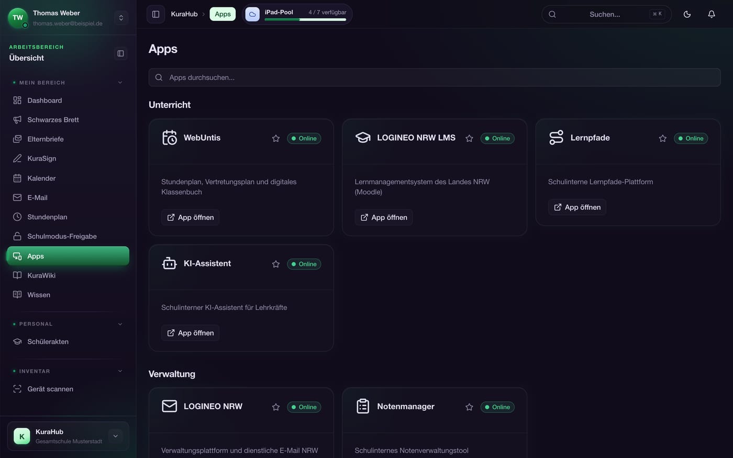The image size is (733, 458).
Task: Favorite the WebUntis app with the star
Action: click(x=276, y=138)
